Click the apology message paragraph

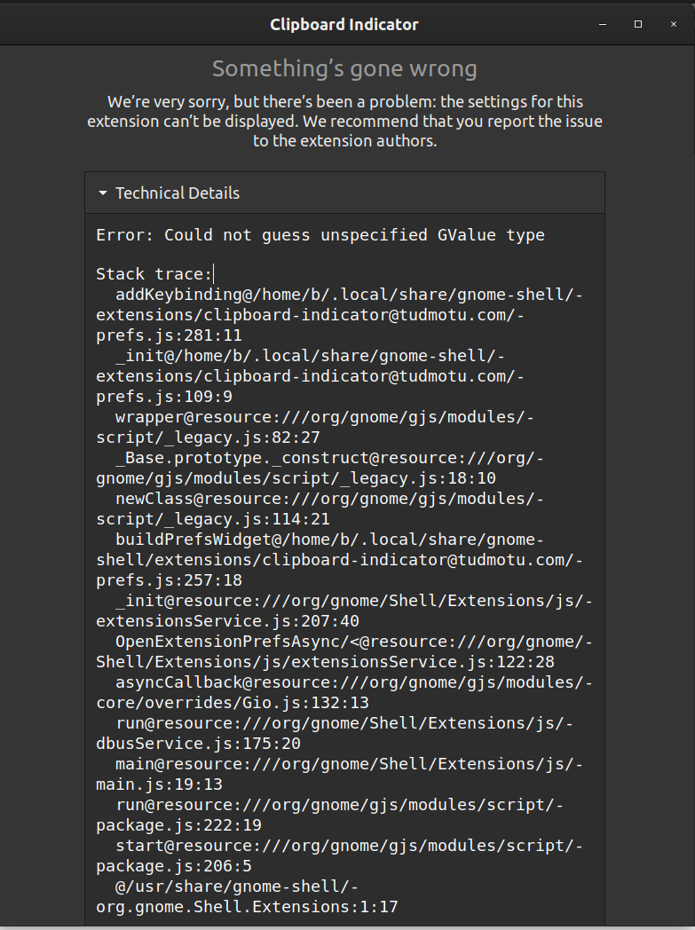point(344,121)
